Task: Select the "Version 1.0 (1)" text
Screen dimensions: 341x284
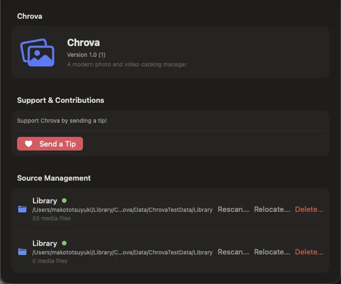Action: click(86, 55)
